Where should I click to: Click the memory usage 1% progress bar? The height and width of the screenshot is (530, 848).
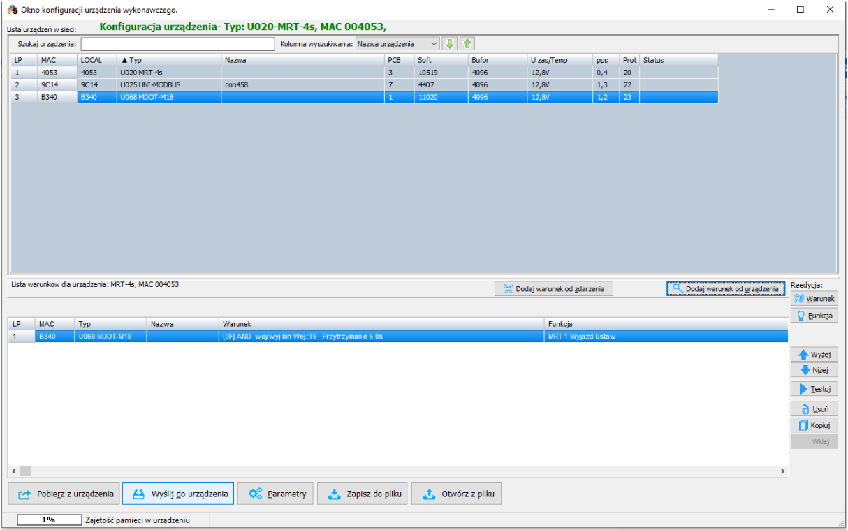pos(49,520)
